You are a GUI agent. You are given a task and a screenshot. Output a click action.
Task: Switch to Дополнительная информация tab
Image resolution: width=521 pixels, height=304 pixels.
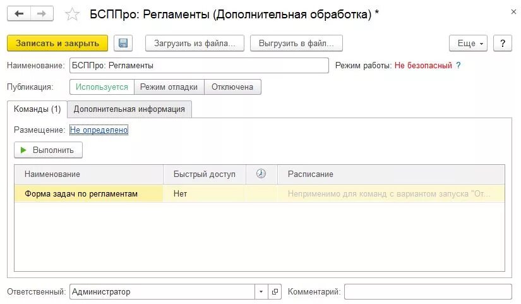(x=129, y=109)
